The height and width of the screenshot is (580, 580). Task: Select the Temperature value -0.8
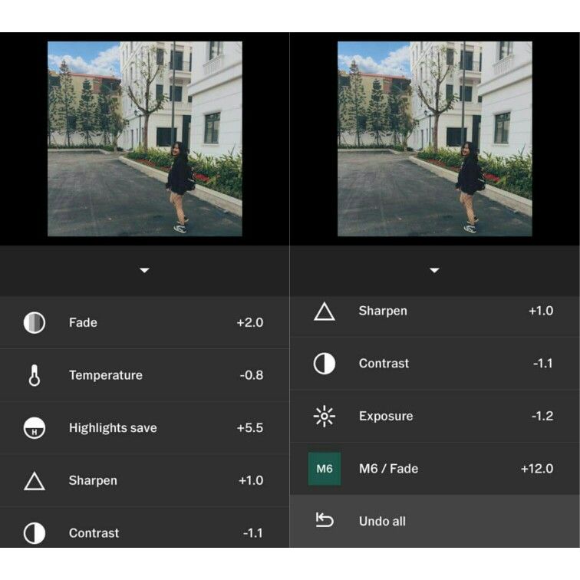252,375
